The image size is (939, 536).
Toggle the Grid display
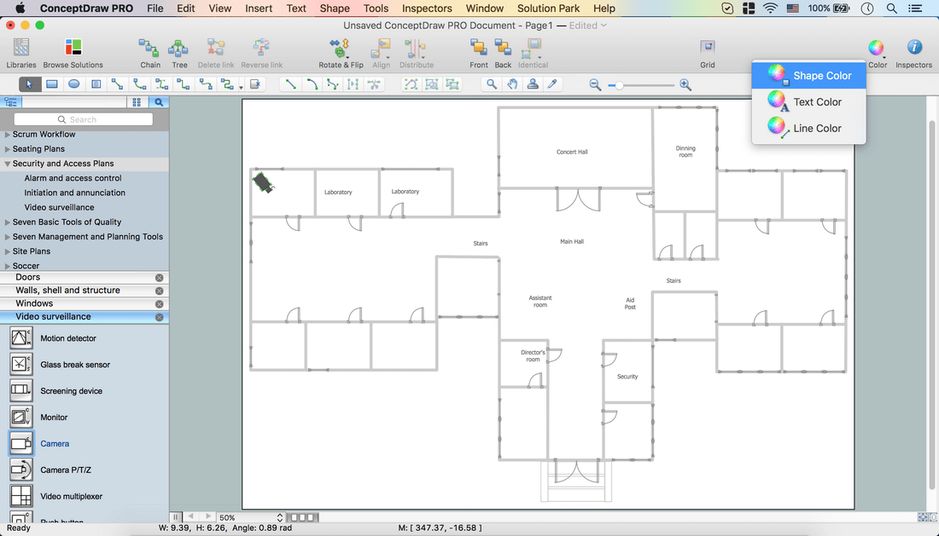pyautogui.click(x=708, y=52)
